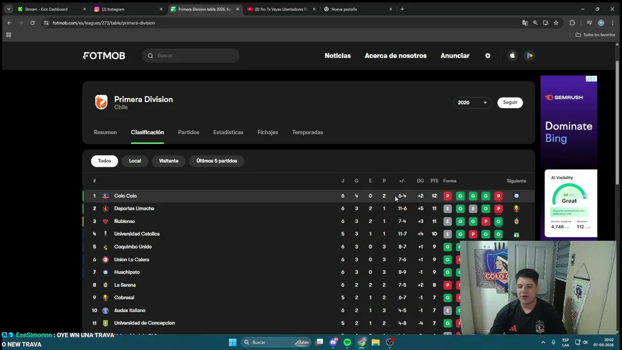622x350 pixels.
Task: Click the Huachipato team name
Action: [127, 272]
